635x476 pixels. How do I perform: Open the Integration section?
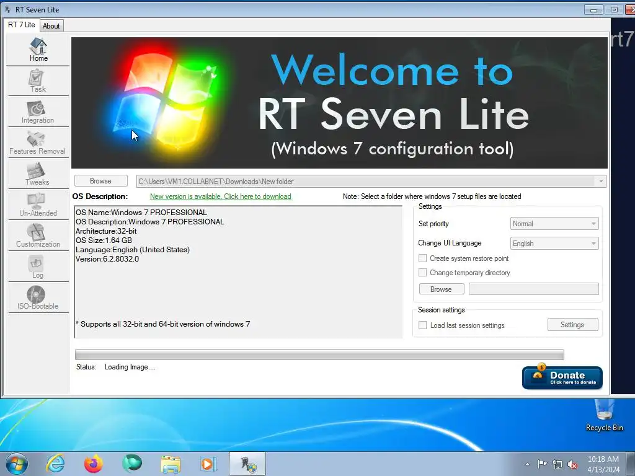click(x=38, y=112)
